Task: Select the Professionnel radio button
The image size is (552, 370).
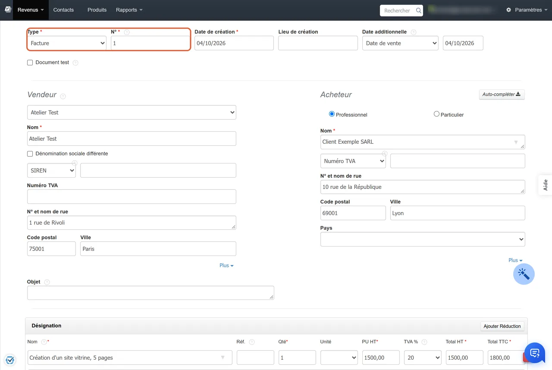Action: [332, 114]
